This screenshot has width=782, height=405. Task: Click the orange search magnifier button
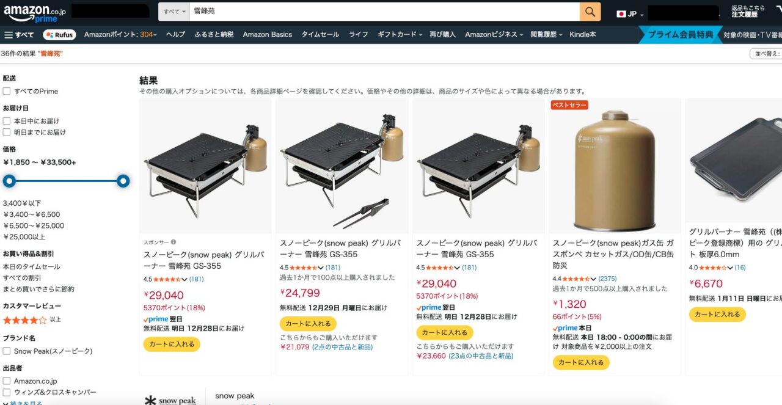(590, 12)
